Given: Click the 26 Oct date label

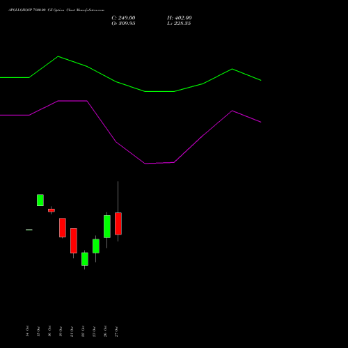Looking at the screenshot, I should (x=105, y=331).
